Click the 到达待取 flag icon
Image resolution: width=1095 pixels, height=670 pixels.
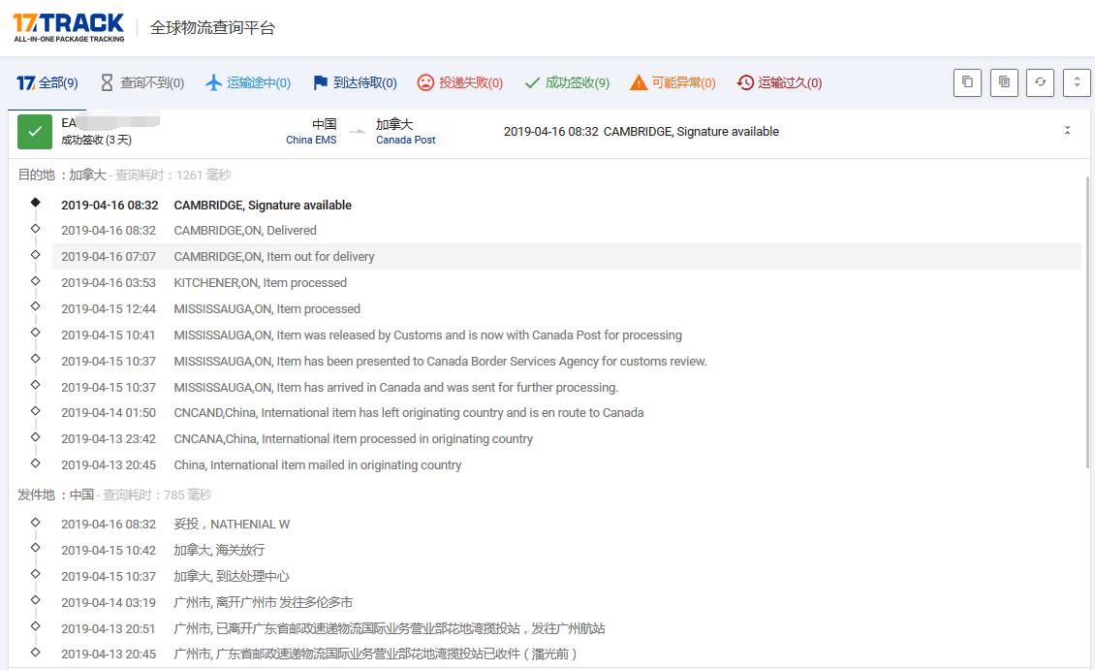[x=321, y=82]
